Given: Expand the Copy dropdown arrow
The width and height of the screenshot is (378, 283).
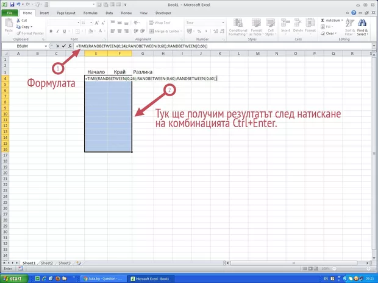Looking at the screenshot, I should [x=31, y=27].
